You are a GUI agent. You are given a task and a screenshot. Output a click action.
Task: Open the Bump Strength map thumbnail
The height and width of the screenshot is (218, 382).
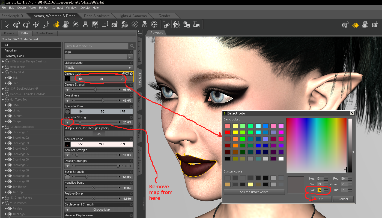pyautogui.click(x=67, y=177)
